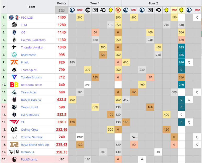Click the 60 cell in OG's row
The height and width of the screenshot is (163, 202).
pos(95,32)
